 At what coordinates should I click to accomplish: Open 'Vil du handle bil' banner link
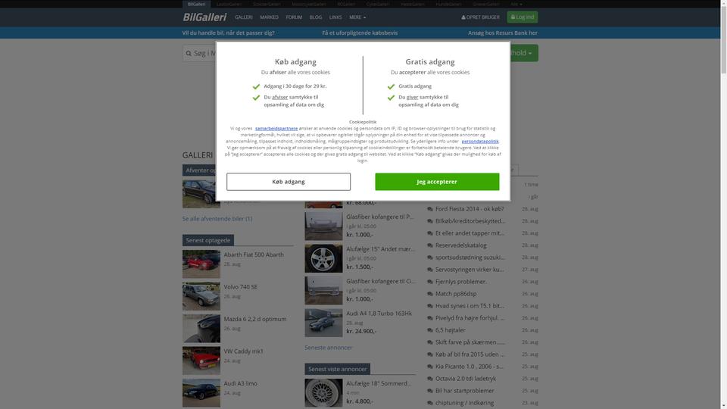coord(228,33)
